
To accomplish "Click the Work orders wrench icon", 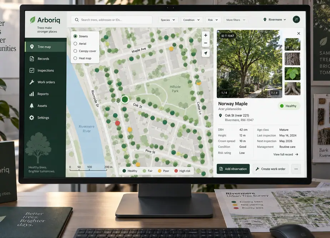I will tap(32, 82).
